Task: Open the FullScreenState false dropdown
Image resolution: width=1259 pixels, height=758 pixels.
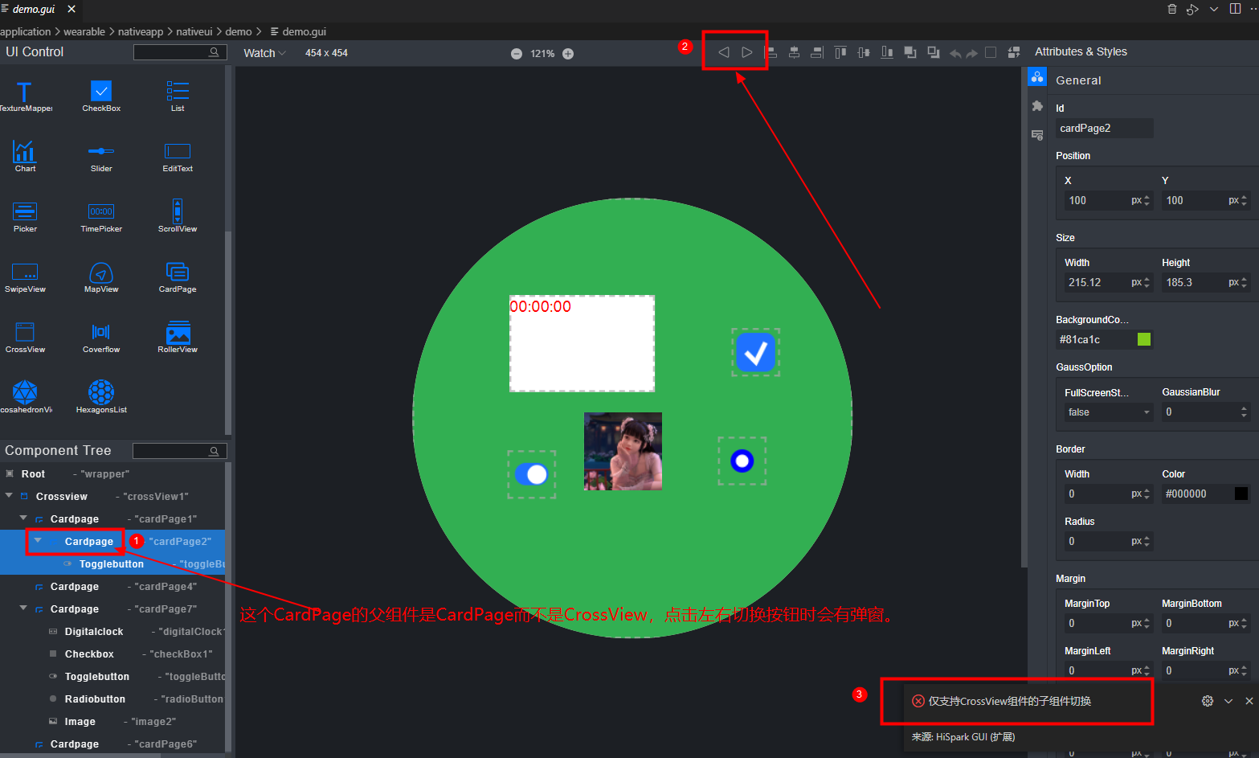Action: (1108, 412)
